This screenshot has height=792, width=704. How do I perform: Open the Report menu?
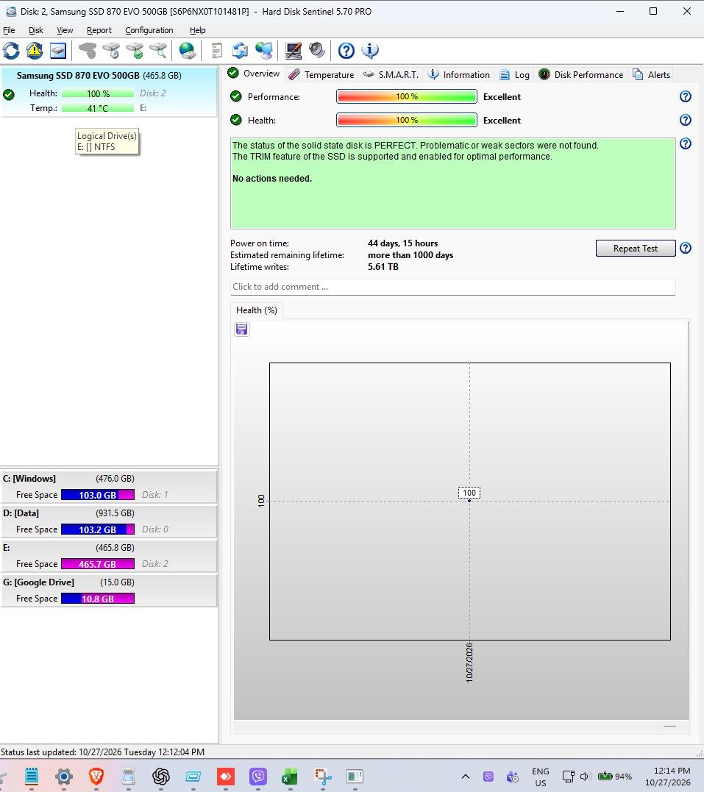pos(99,30)
